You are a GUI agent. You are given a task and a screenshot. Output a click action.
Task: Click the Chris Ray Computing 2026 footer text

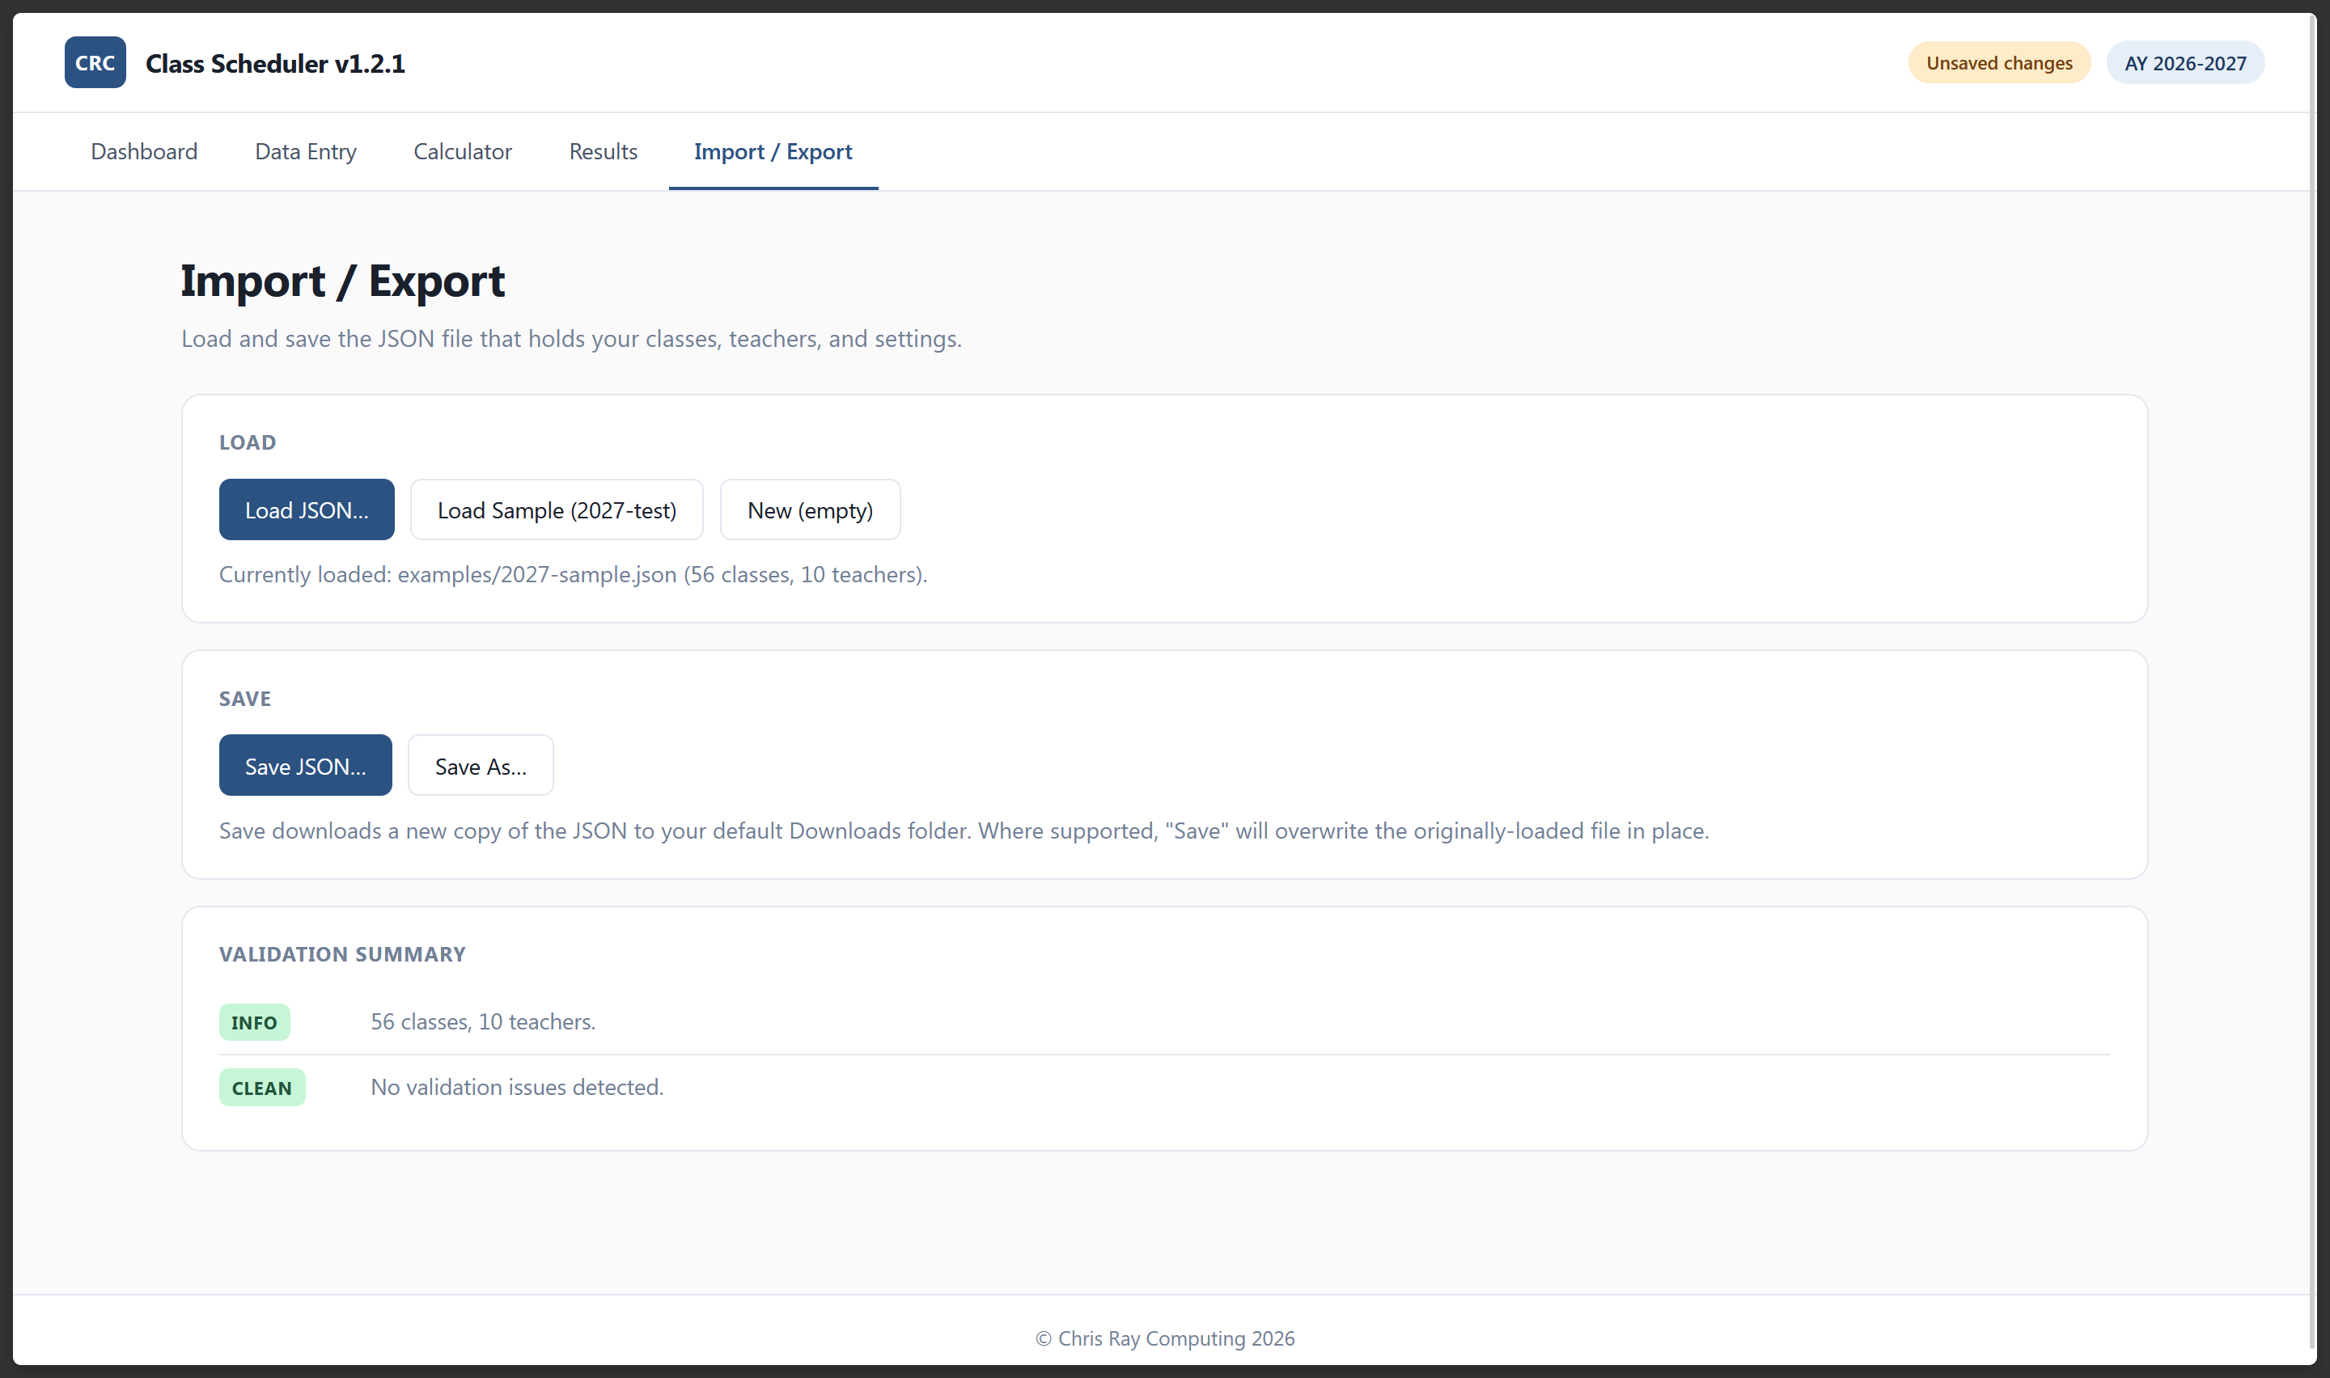tap(1164, 1338)
